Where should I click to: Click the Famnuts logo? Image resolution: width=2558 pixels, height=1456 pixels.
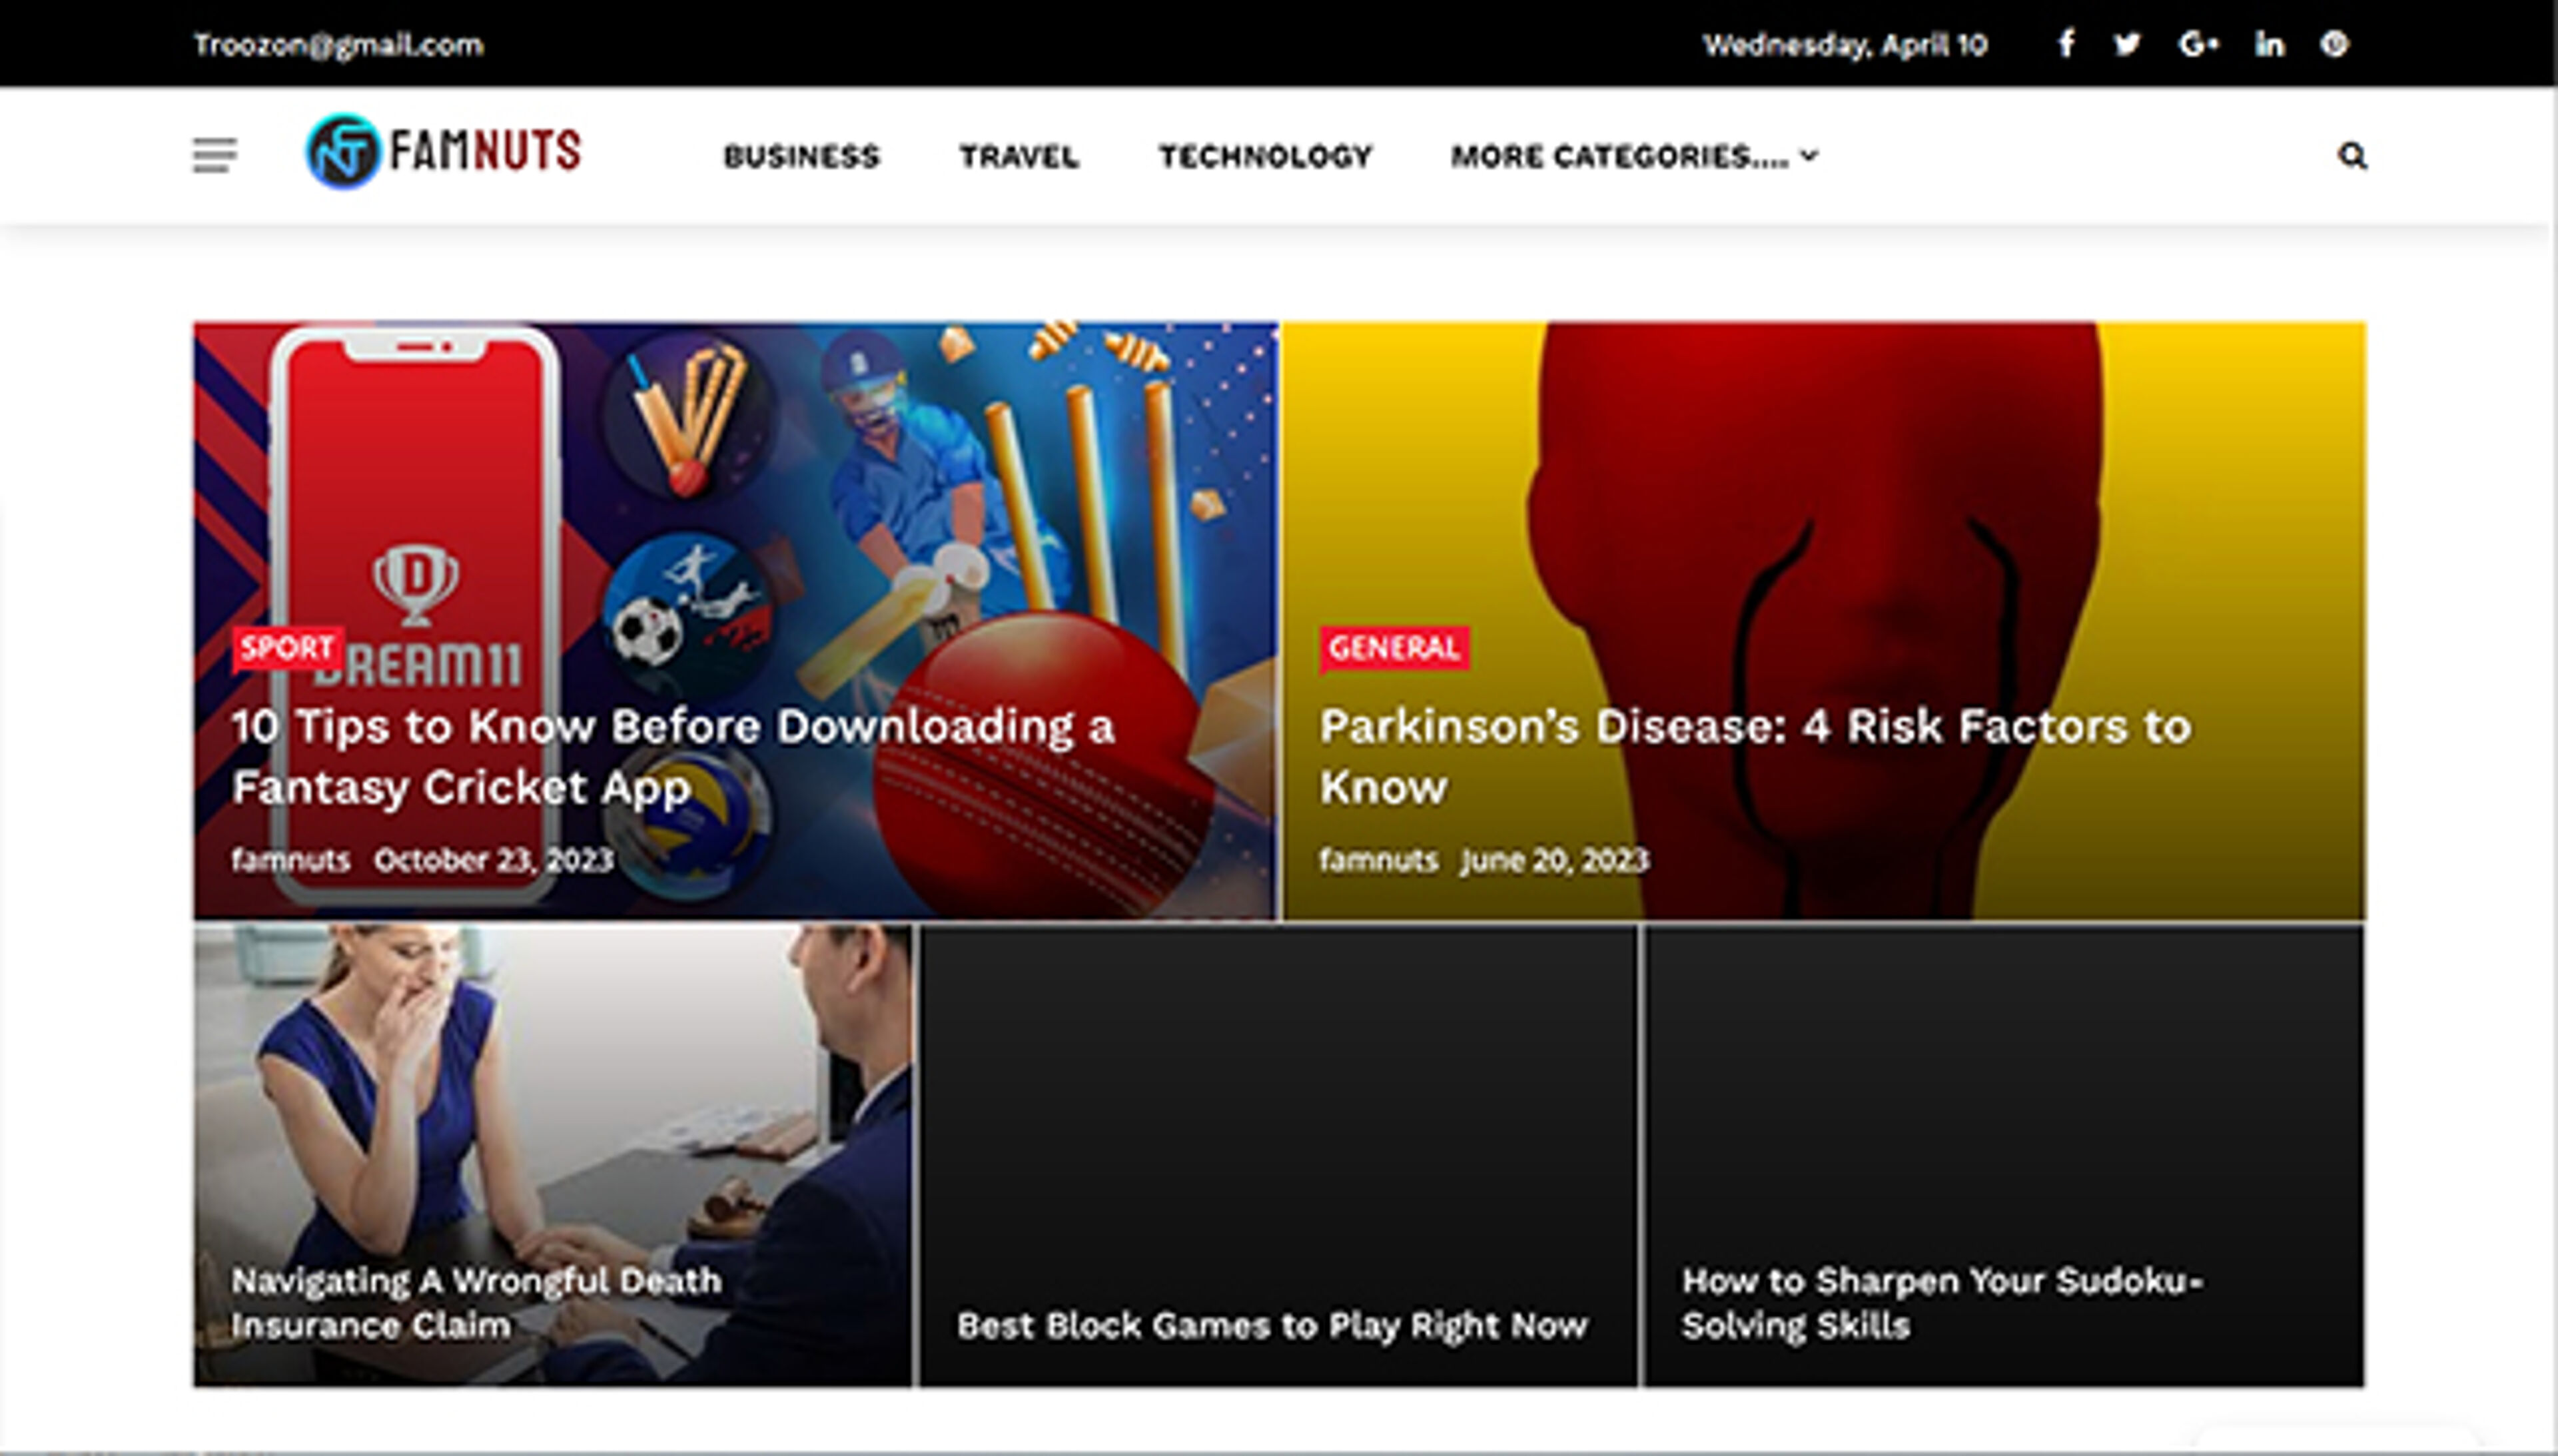[443, 152]
